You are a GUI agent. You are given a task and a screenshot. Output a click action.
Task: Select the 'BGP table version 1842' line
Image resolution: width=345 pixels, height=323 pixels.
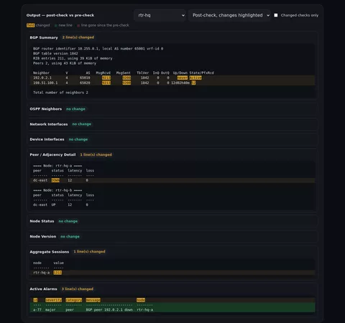[55, 54]
